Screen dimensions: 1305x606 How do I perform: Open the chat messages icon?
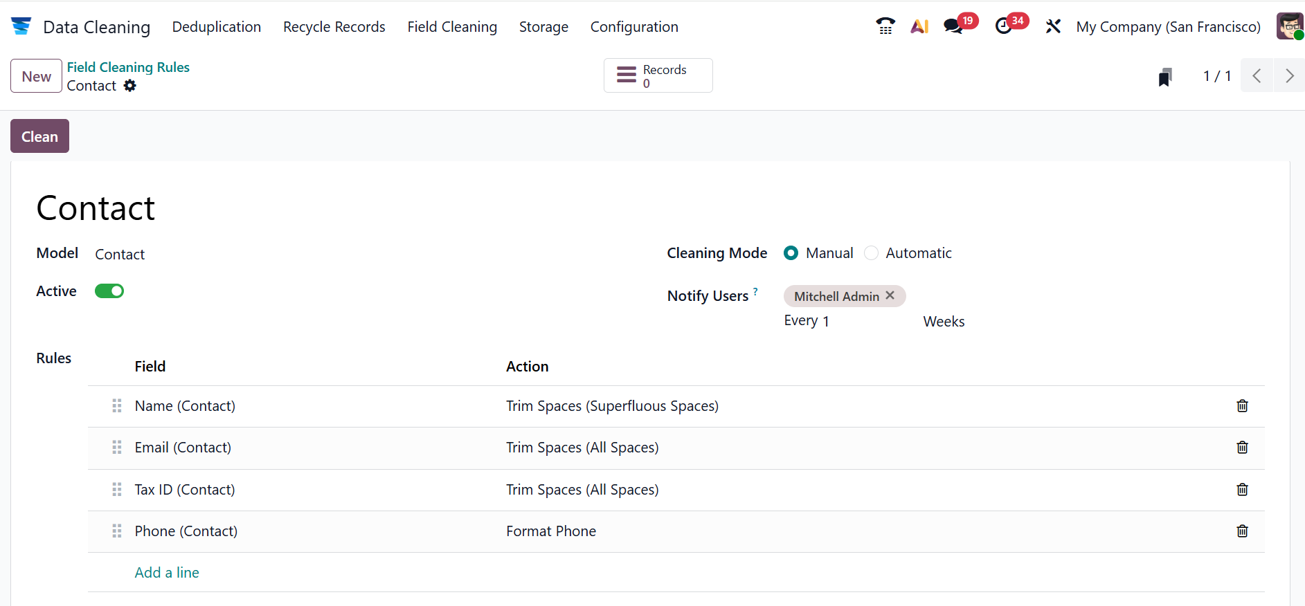pos(953,26)
